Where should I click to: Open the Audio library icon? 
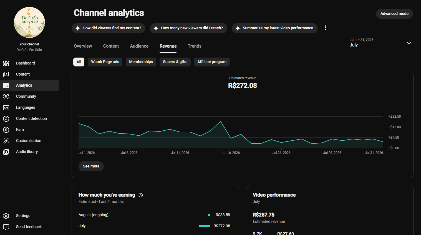coord(6,152)
